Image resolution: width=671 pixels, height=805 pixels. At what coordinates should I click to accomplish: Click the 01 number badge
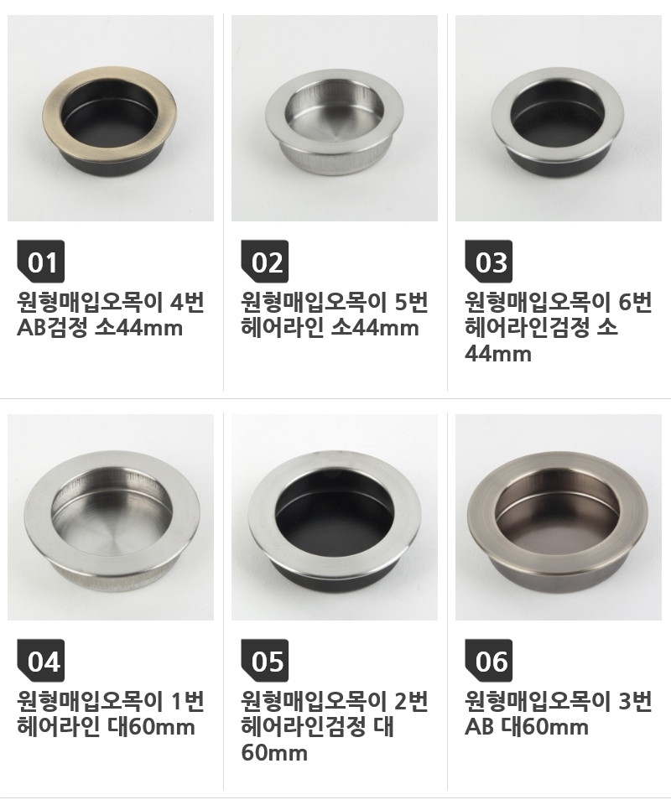tap(40, 262)
